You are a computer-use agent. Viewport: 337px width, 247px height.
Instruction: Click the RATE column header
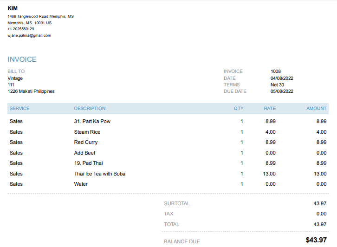pyautogui.click(x=270, y=108)
